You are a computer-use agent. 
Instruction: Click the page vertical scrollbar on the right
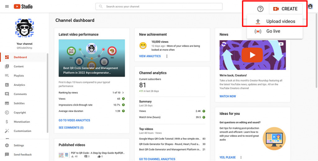(317, 50)
